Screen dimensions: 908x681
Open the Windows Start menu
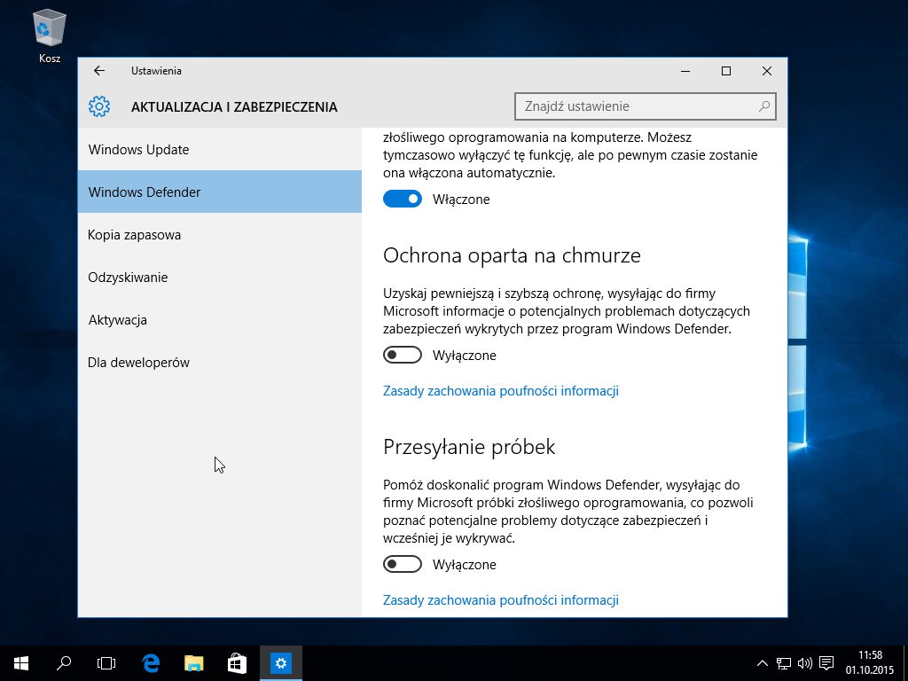point(21,663)
